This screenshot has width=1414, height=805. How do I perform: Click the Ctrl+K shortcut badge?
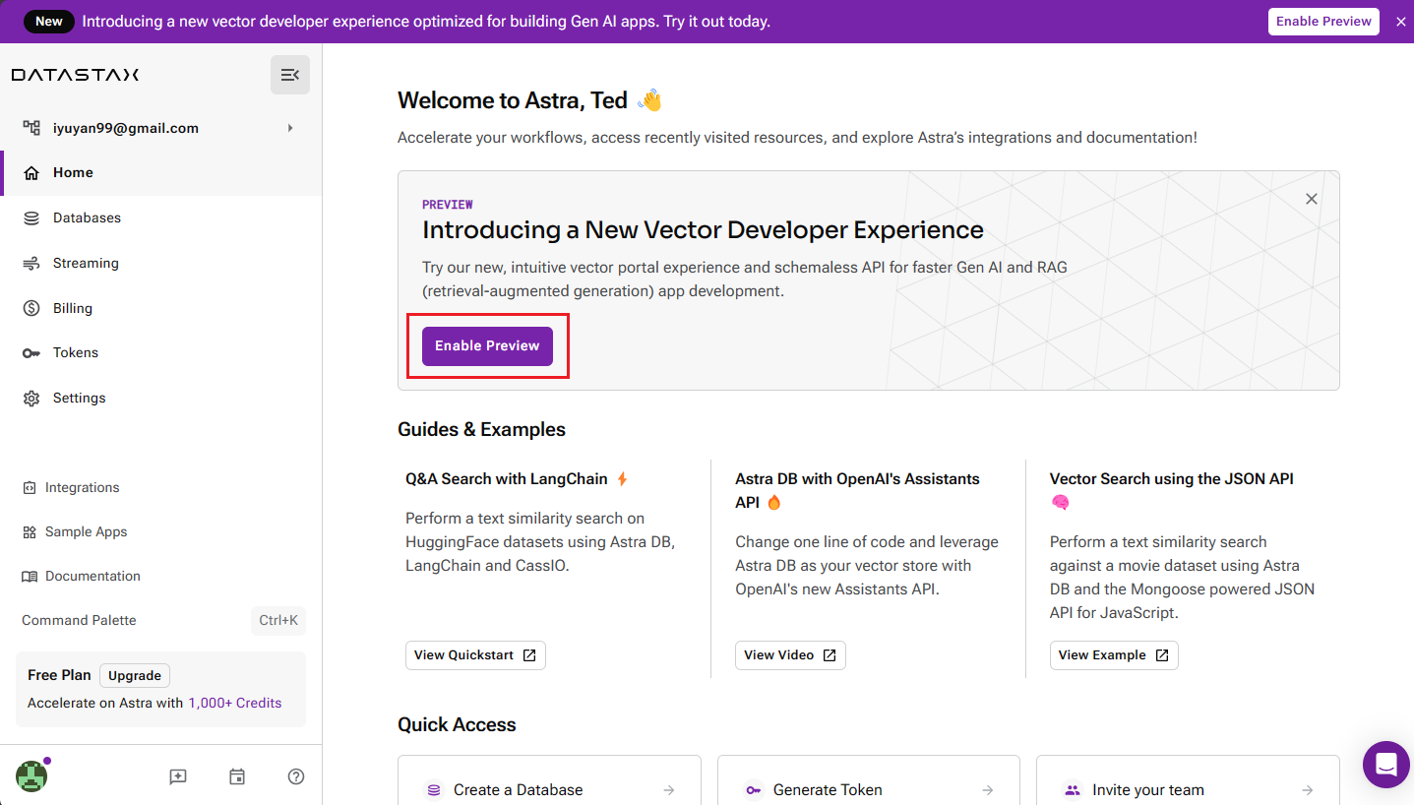(277, 621)
